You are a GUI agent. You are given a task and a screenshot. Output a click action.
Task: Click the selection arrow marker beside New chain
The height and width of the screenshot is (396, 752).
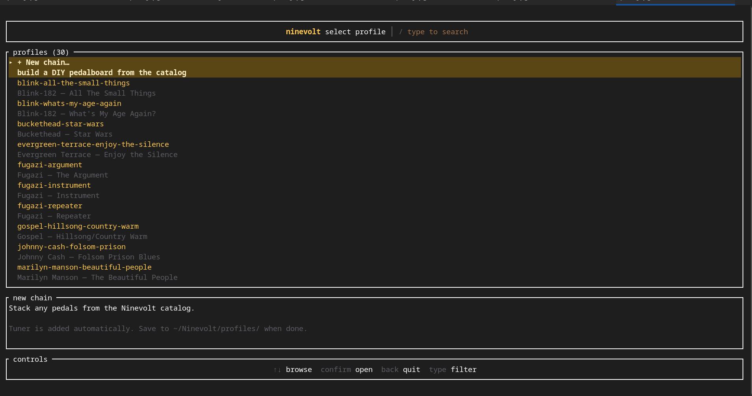click(11, 62)
